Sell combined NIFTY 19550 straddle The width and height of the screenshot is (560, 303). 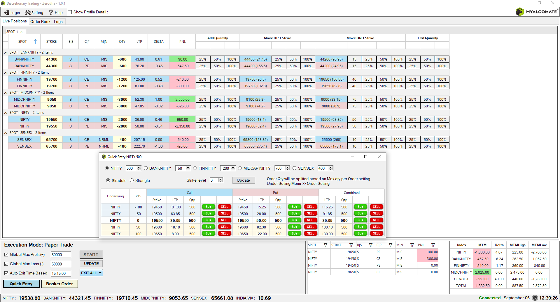[x=377, y=220]
